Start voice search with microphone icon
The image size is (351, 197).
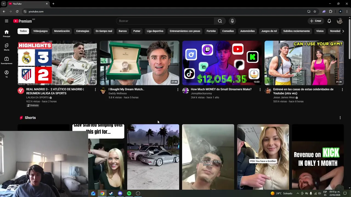tap(232, 21)
